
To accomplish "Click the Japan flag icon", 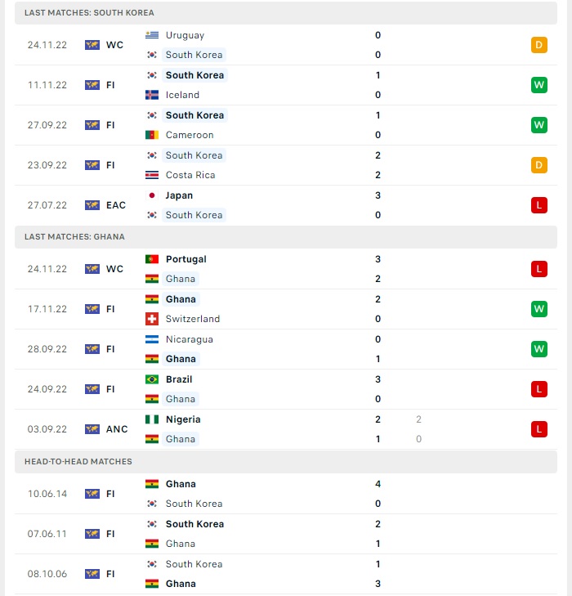I will (x=152, y=195).
